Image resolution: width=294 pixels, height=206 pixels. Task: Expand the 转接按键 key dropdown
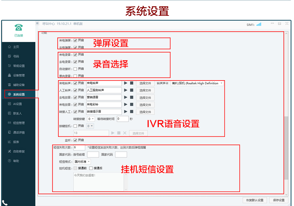point(91,119)
